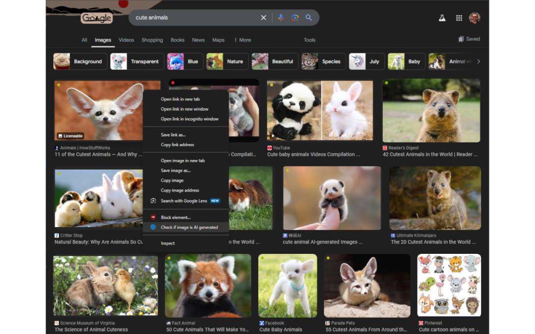
Task: Click the Google account profile avatar
Action: [475, 18]
